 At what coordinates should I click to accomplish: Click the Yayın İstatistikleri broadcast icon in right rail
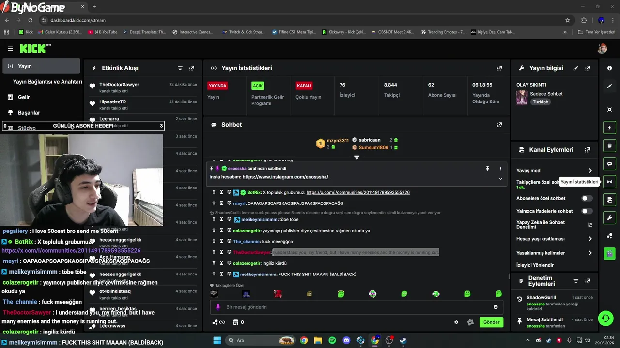coord(609,182)
